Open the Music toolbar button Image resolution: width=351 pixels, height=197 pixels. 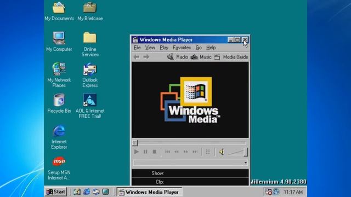click(x=201, y=57)
